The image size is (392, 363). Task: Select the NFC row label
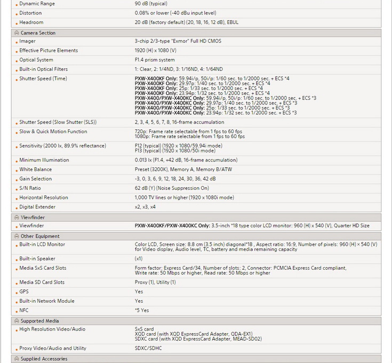tap(24, 310)
